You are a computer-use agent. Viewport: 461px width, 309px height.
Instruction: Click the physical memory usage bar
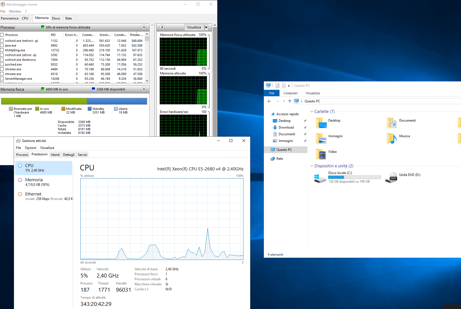[74, 101]
